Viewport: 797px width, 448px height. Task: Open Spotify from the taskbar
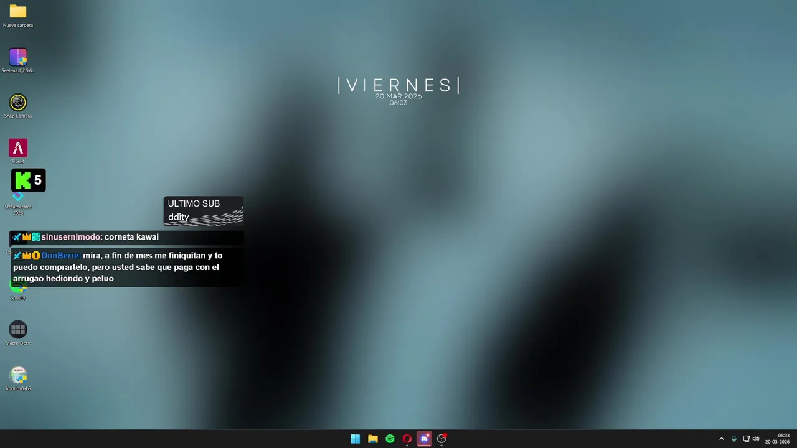(x=390, y=439)
